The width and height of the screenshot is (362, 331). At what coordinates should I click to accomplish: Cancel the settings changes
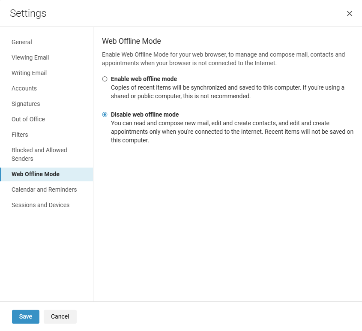pos(60,317)
